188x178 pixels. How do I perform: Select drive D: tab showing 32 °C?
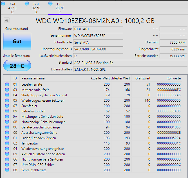pyautogui.click(x=36, y=8)
